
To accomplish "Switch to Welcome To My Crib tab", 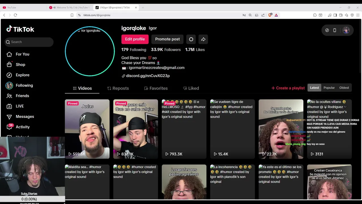I will [x=70, y=8].
